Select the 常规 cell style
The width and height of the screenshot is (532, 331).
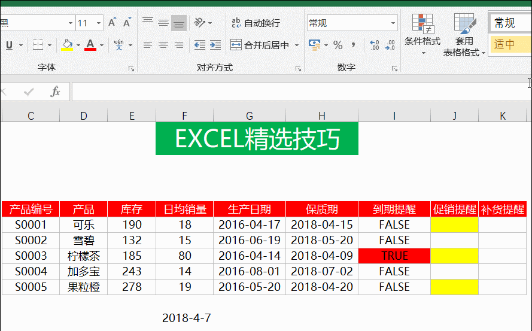click(x=510, y=23)
